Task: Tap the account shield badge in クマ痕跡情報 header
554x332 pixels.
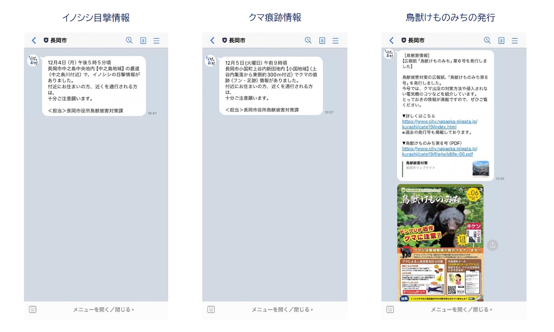Action: click(x=225, y=40)
